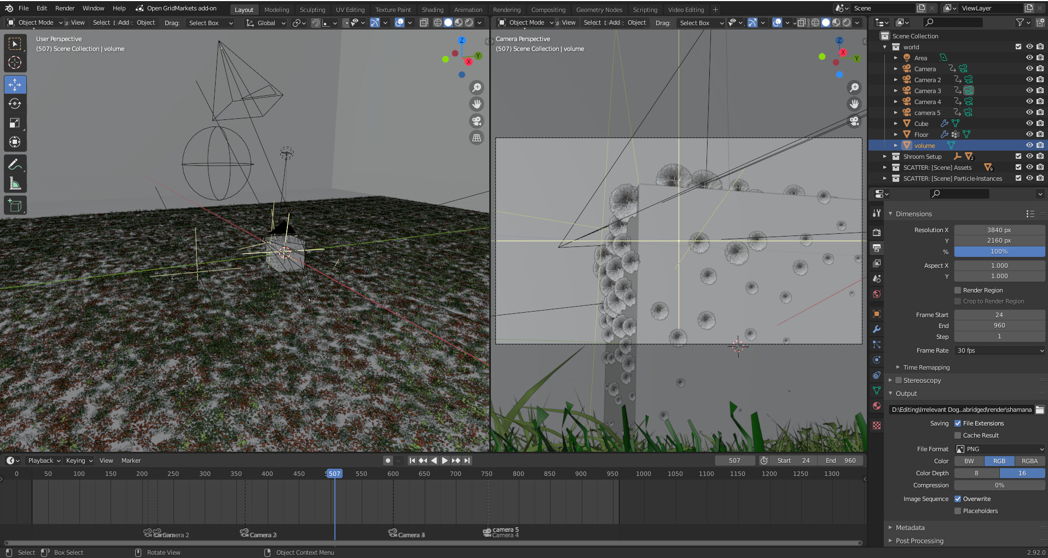1048x558 pixels.
Task: Uncheck the File Extensions option
Action: 958,423
